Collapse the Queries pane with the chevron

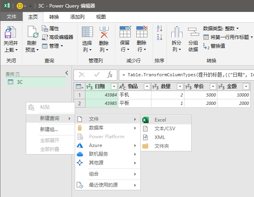(67, 73)
